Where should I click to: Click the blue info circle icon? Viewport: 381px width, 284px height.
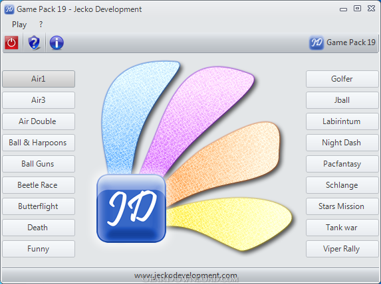pos(57,42)
